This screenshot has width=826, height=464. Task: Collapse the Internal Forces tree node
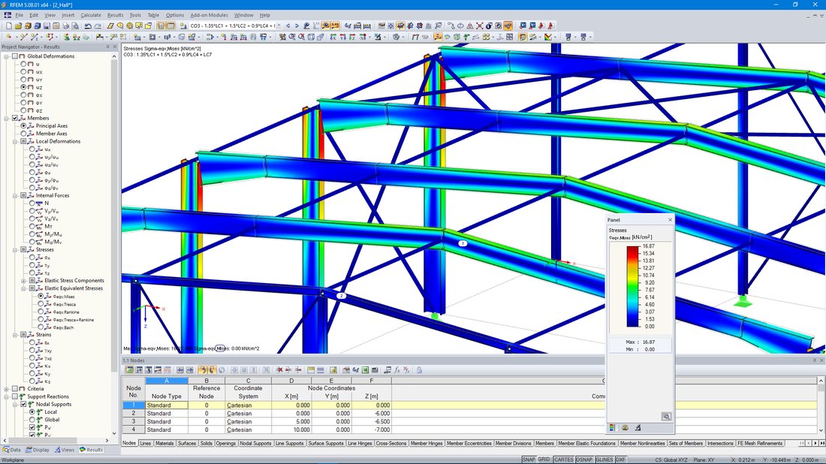(15, 195)
